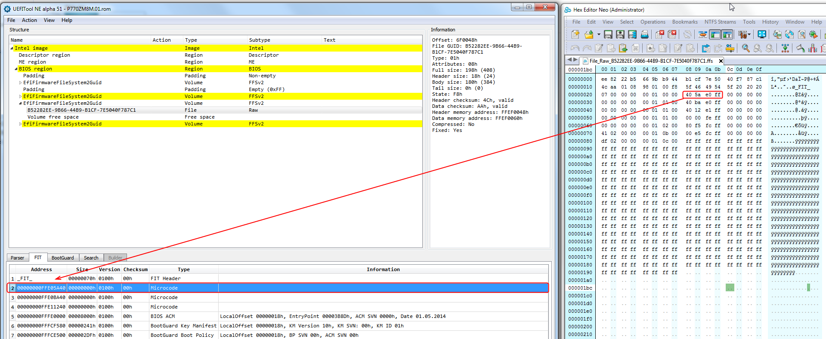Select the BIOS ACM FIT entry row
This screenshot has height=339, width=826.
278,316
